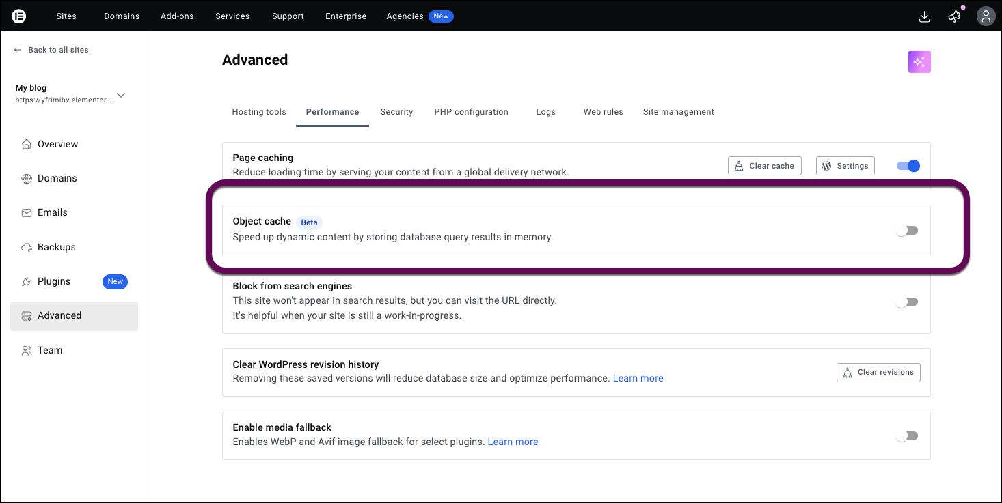Open the Learn more link about media fallback
1002x503 pixels.
tap(513, 442)
